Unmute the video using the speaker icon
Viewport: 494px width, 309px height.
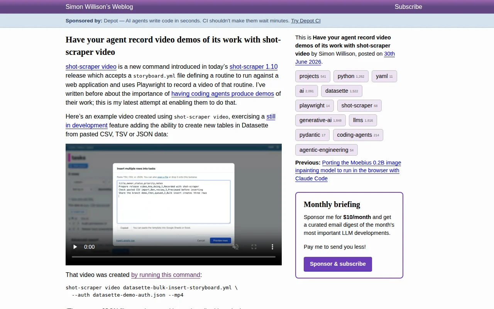tap(235, 247)
